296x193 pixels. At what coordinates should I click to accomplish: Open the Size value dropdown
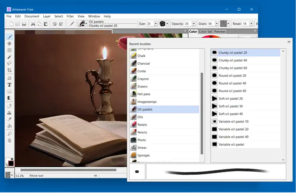[x=156, y=23]
